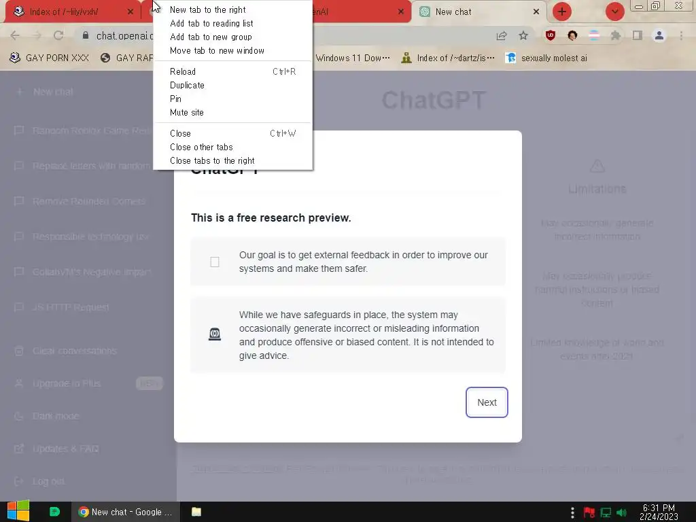This screenshot has height=522, width=696.
Task: Share this page using the share icon
Action: [x=502, y=35]
